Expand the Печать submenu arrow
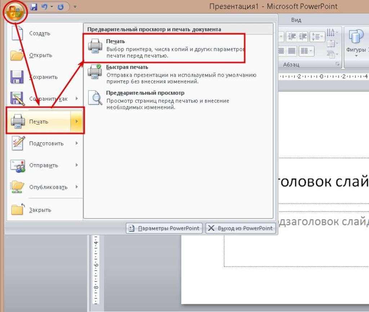 77,121
